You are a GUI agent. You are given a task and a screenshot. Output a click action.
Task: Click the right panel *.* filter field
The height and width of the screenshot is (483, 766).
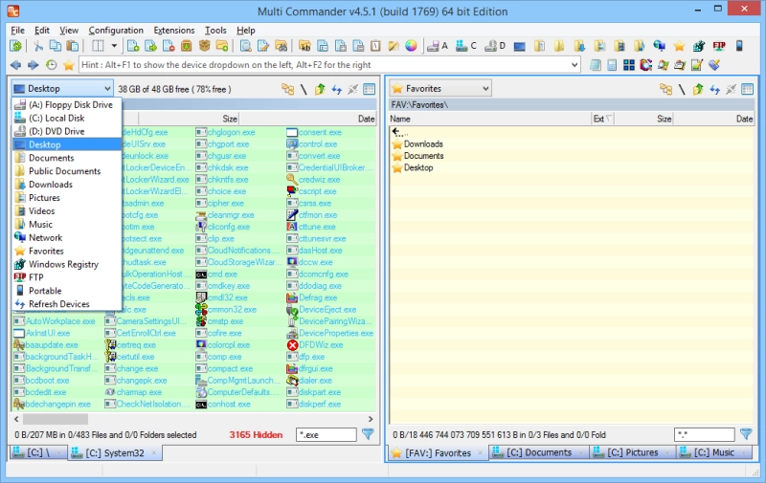704,434
